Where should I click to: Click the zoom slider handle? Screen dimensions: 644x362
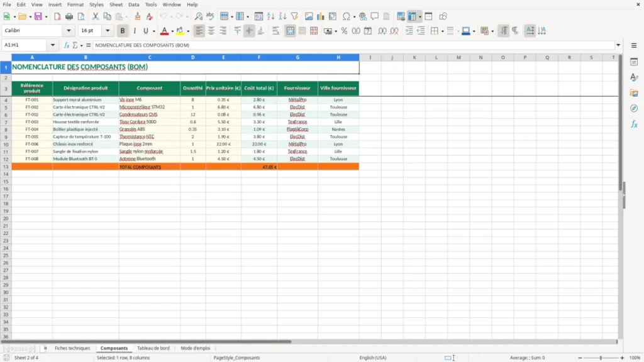601,358
